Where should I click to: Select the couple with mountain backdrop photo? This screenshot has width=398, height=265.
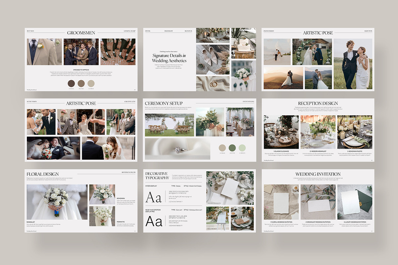pyautogui.click(x=318, y=78)
